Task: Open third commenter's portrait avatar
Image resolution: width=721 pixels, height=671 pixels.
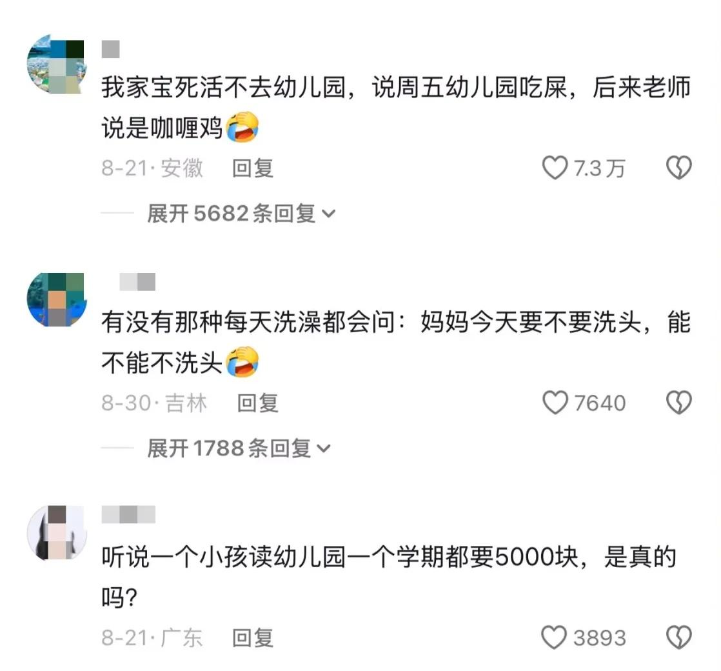Action: 57,532
